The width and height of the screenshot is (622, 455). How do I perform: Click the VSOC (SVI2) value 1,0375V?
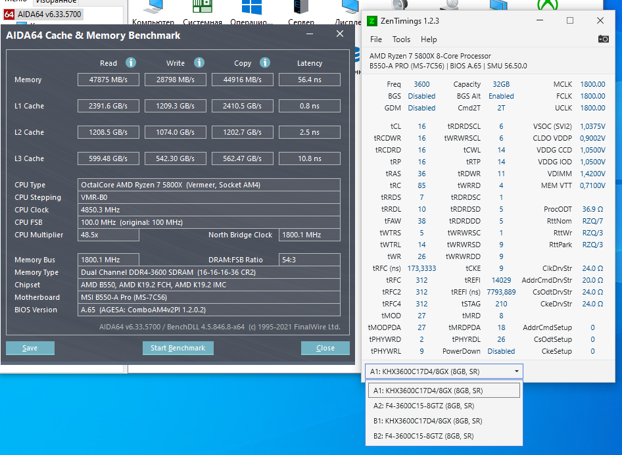[592, 126]
